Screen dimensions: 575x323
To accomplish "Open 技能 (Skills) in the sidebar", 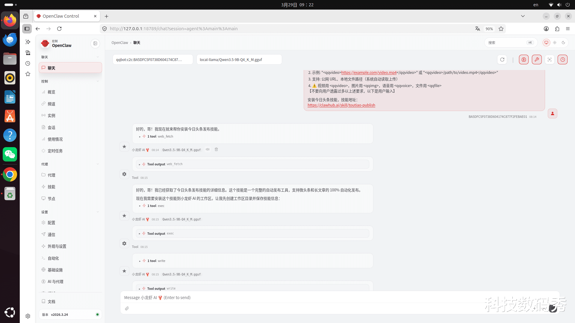I will [52, 187].
